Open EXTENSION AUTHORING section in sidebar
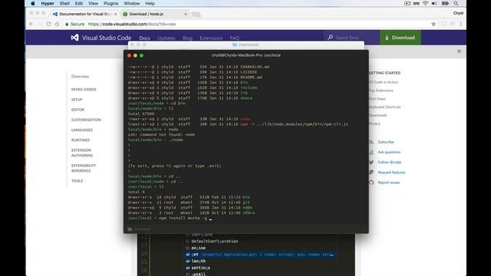 (82, 153)
